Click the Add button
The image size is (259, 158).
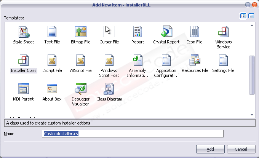coord(210,149)
